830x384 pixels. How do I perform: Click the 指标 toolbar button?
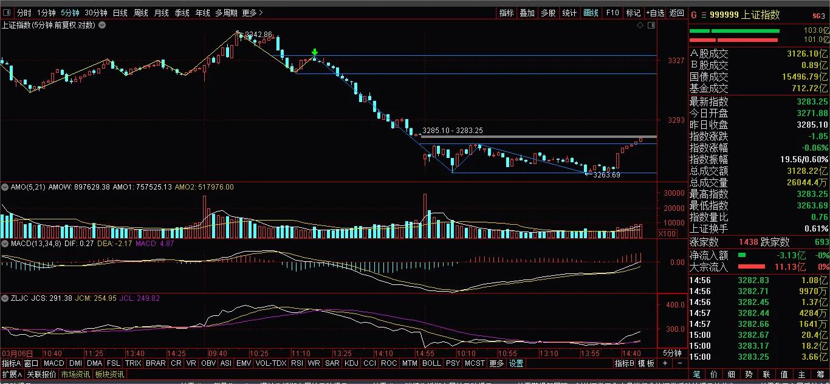[x=506, y=13]
